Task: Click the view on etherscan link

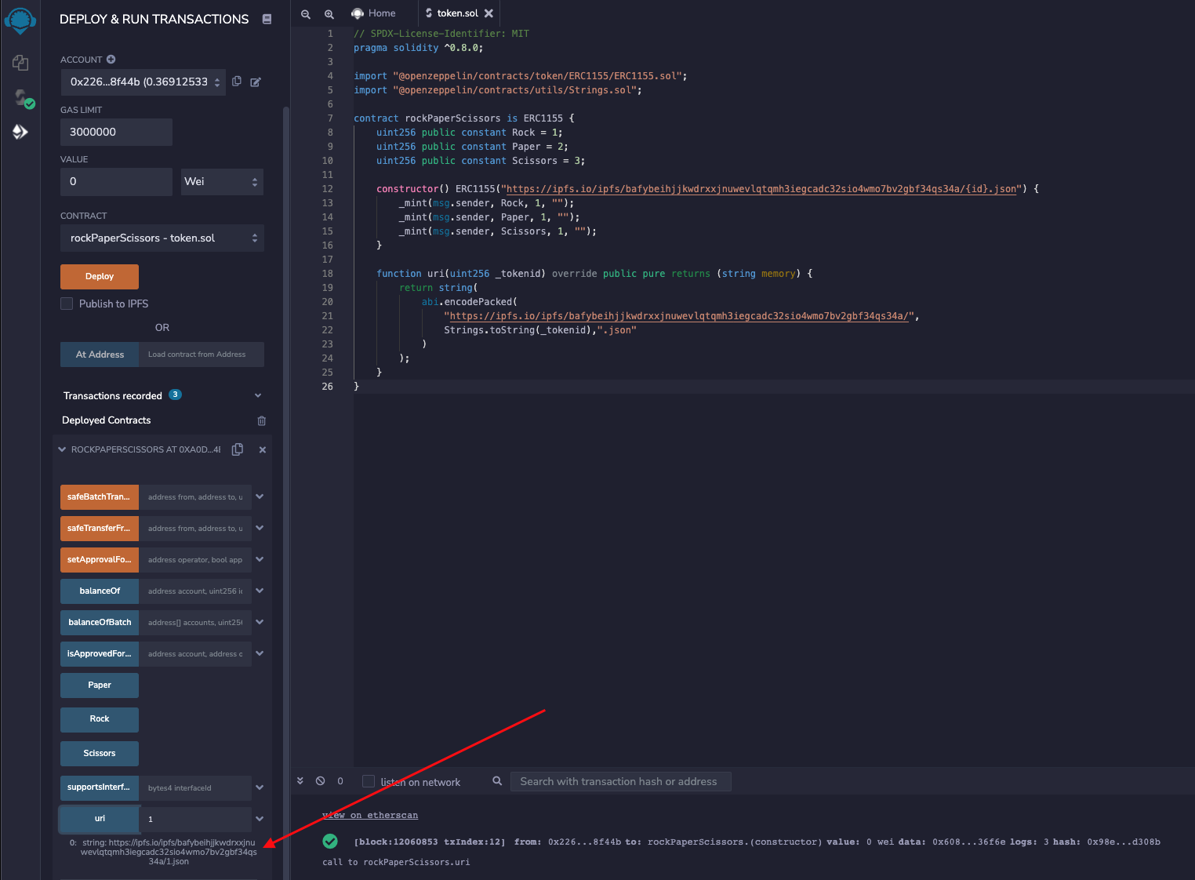Action: [370, 816]
